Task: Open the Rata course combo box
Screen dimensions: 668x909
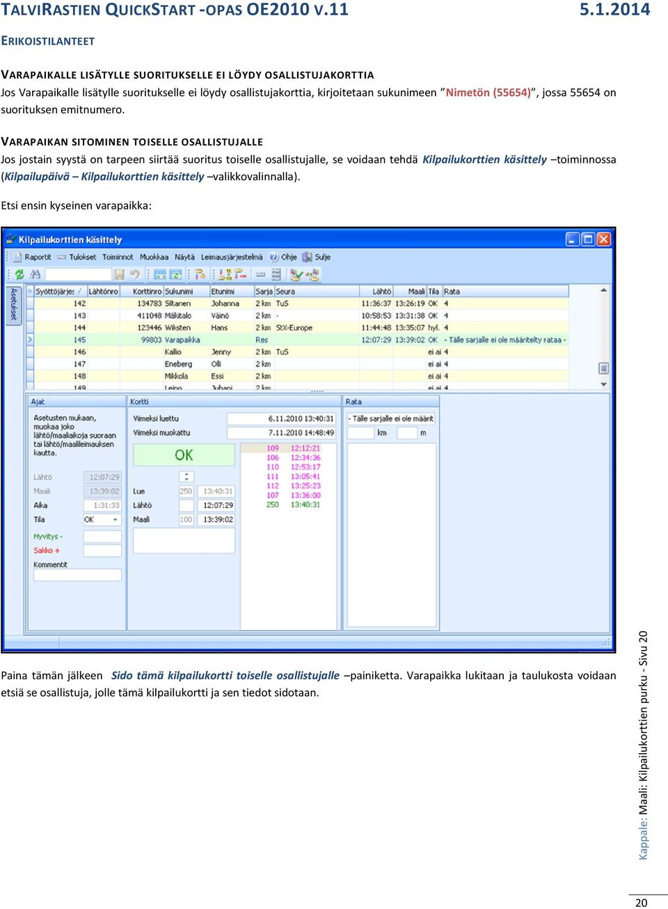Action: (392, 418)
